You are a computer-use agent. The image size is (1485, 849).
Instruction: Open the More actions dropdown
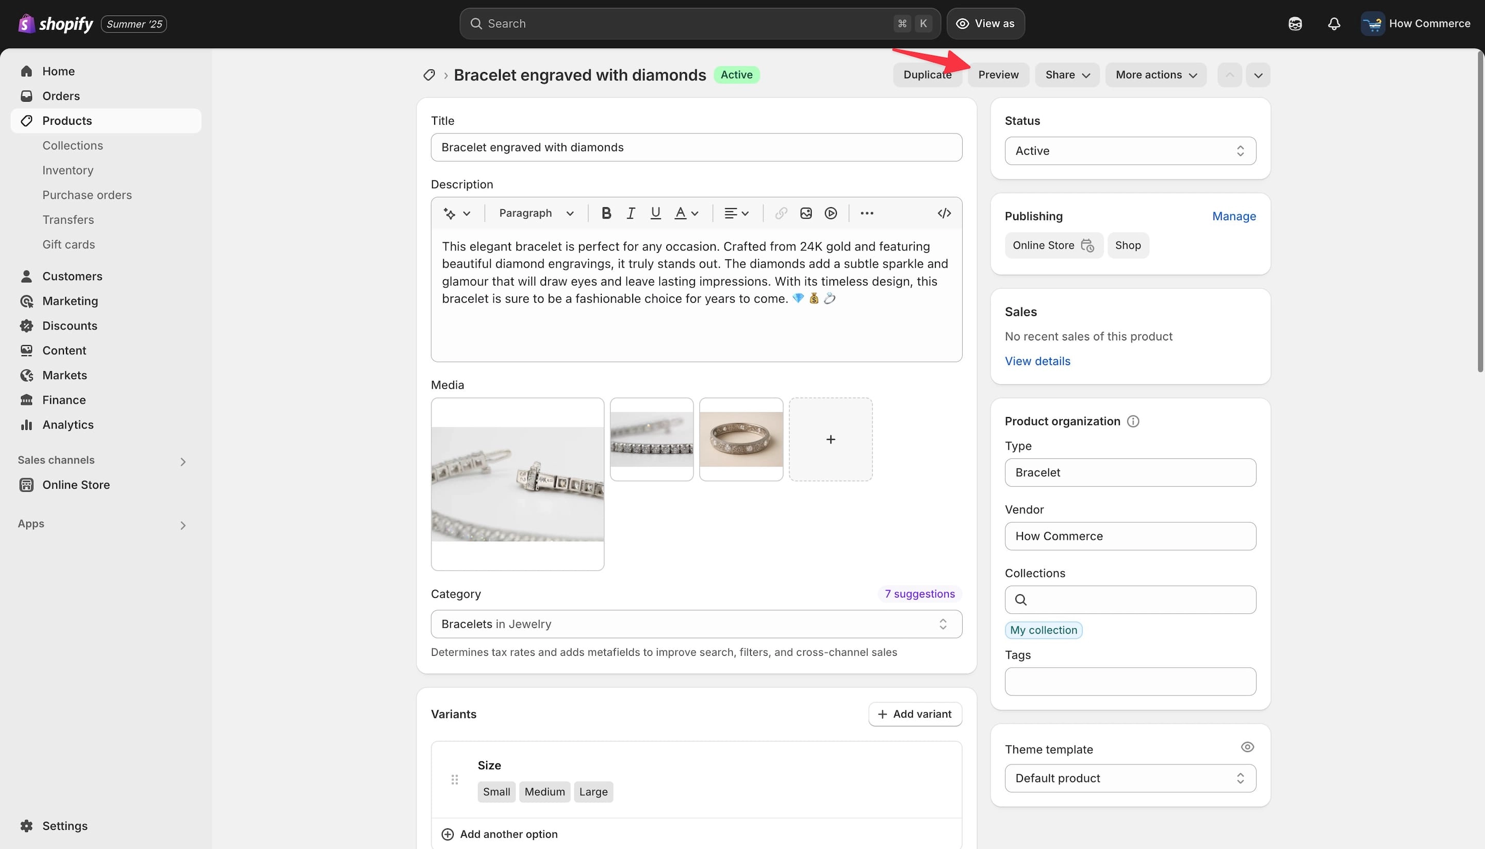pos(1156,75)
